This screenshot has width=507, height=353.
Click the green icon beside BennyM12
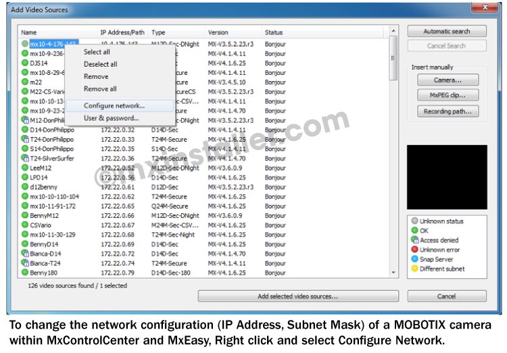[25, 215]
